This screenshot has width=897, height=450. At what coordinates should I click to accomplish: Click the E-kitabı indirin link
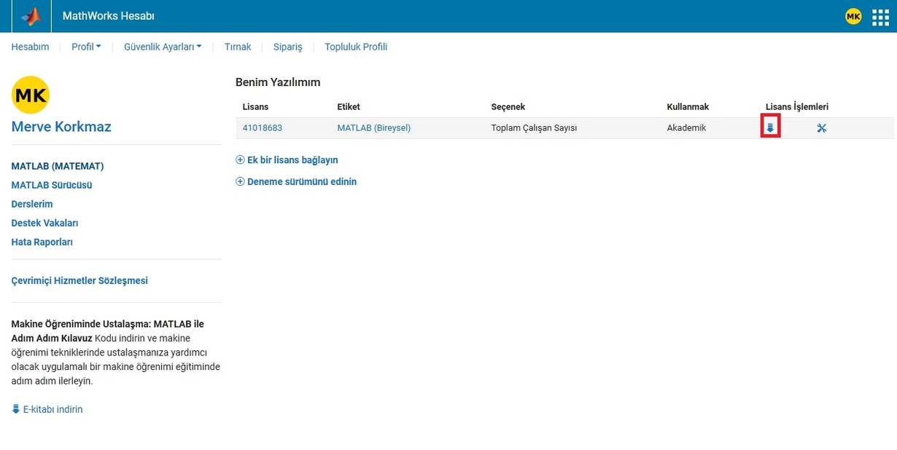pos(53,409)
